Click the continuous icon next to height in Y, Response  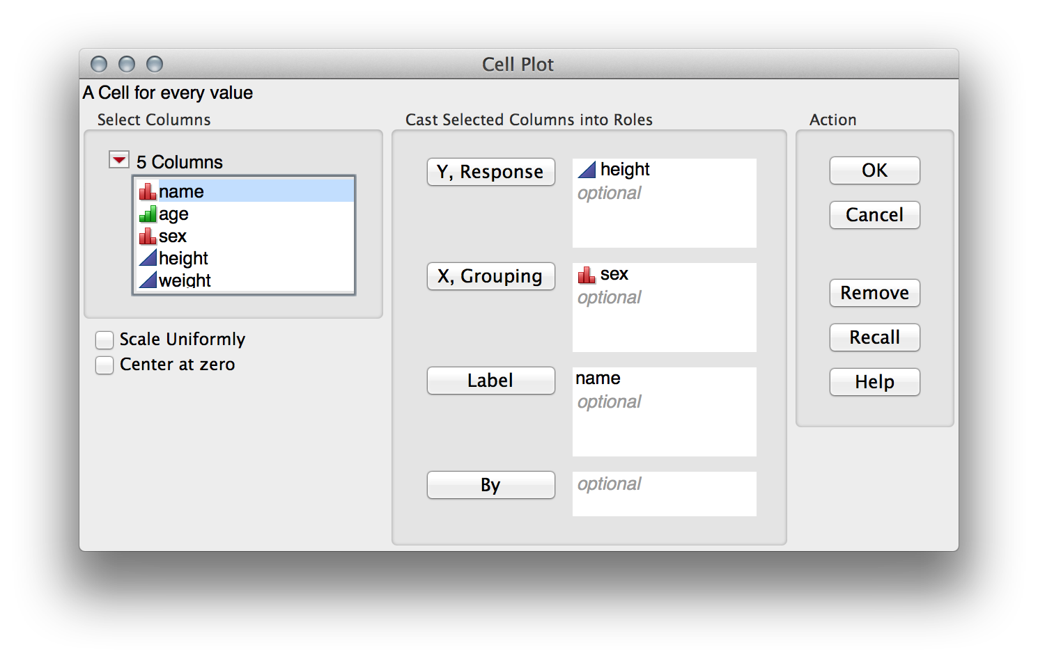(x=587, y=169)
